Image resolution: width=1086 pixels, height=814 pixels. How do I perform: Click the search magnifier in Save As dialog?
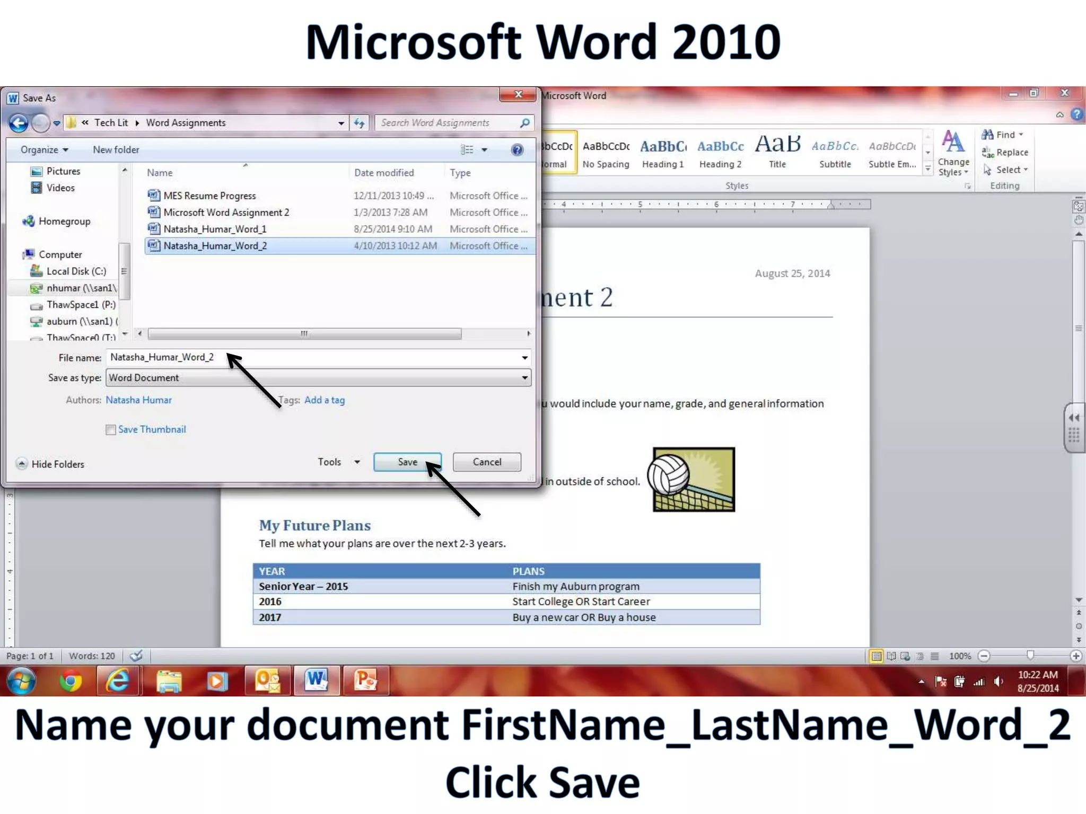[x=524, y=123]
